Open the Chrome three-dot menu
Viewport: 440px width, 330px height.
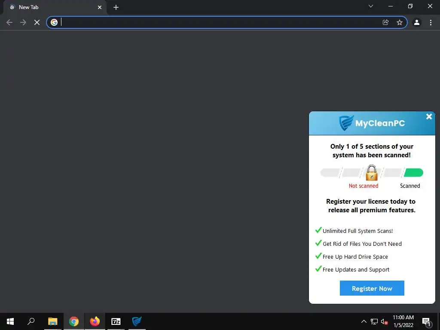click(431, 22)
